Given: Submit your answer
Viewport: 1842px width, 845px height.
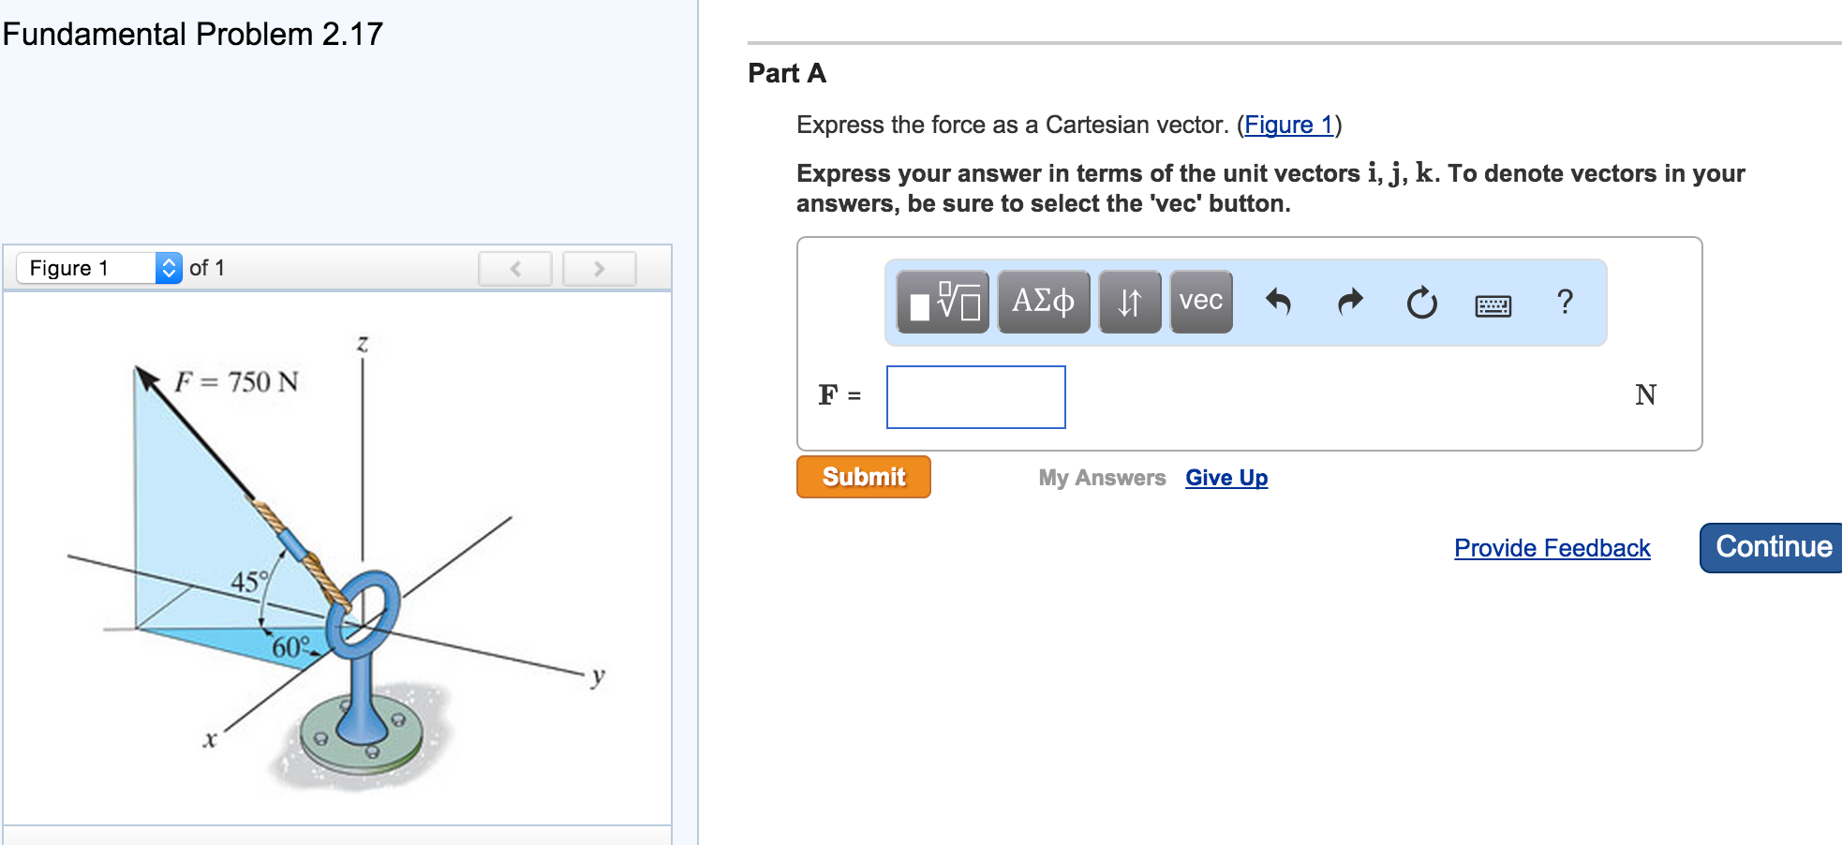Looking at the screenshot, I should tap(862, 477).
